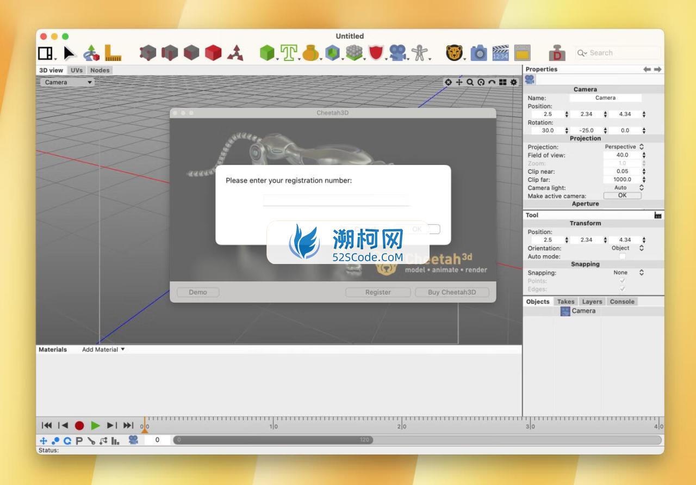Screen dimensions: 696x485
Task: Click the viewport four-squares layout icon
Action: (x=502, y=82)
